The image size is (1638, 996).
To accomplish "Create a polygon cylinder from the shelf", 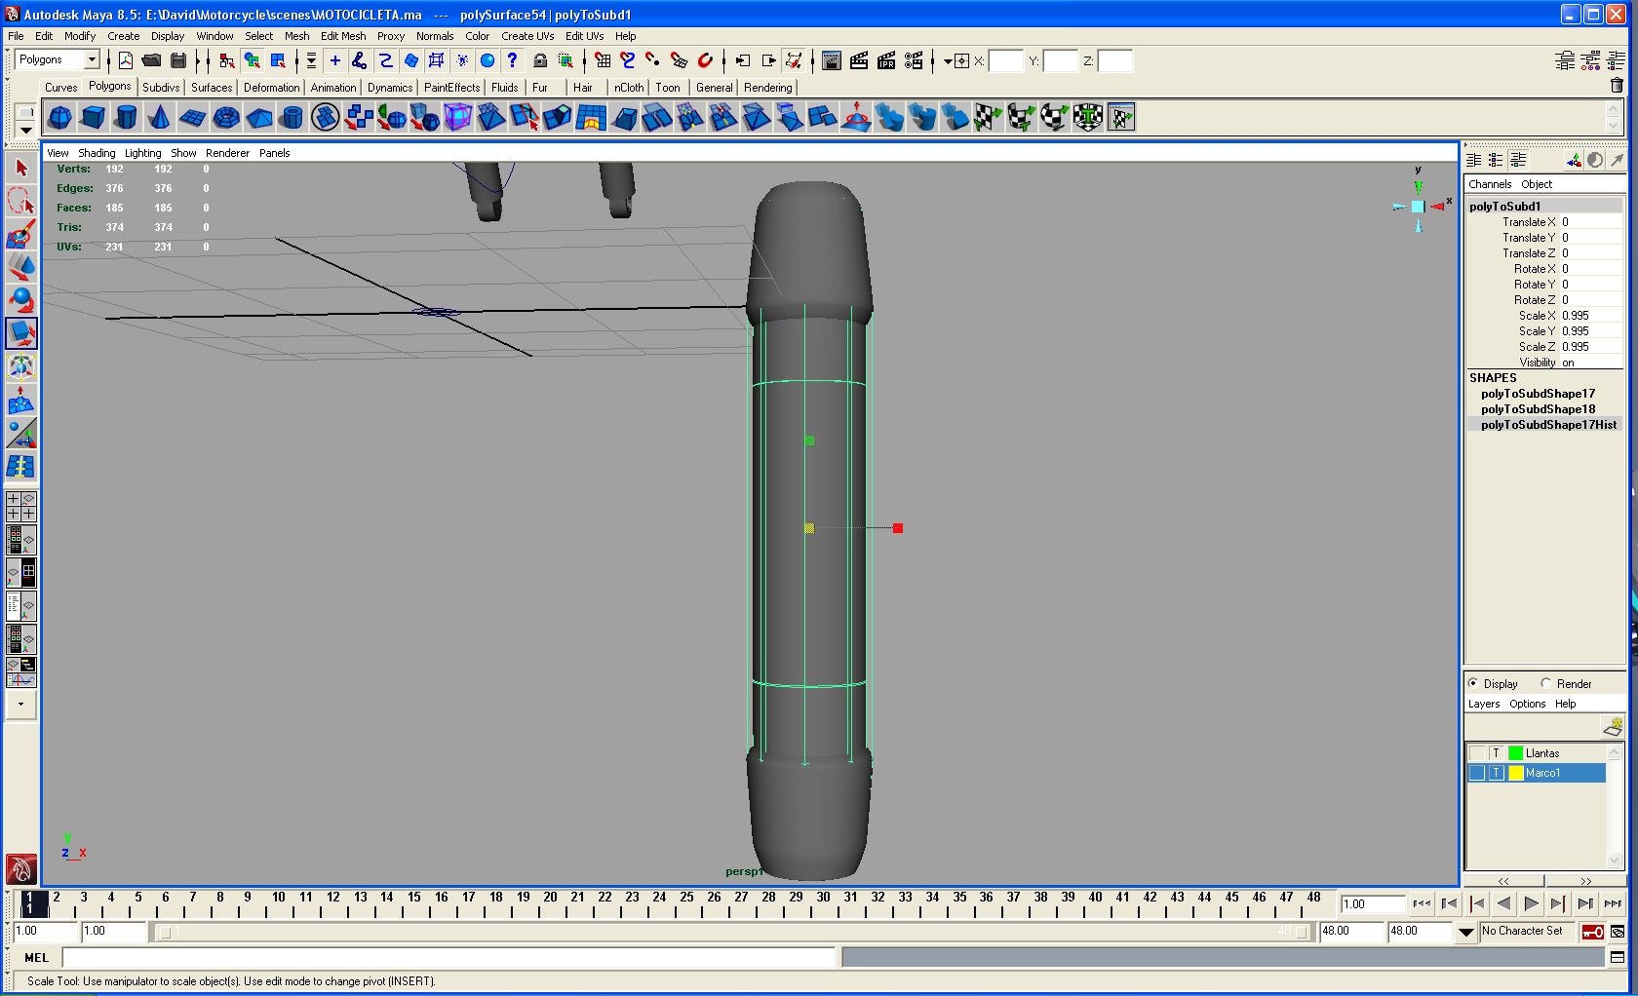I will pyautogui.click(x=127, y=118).
